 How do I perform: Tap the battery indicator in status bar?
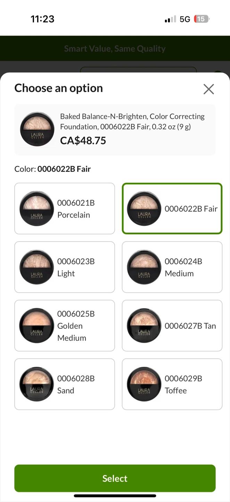202,19
